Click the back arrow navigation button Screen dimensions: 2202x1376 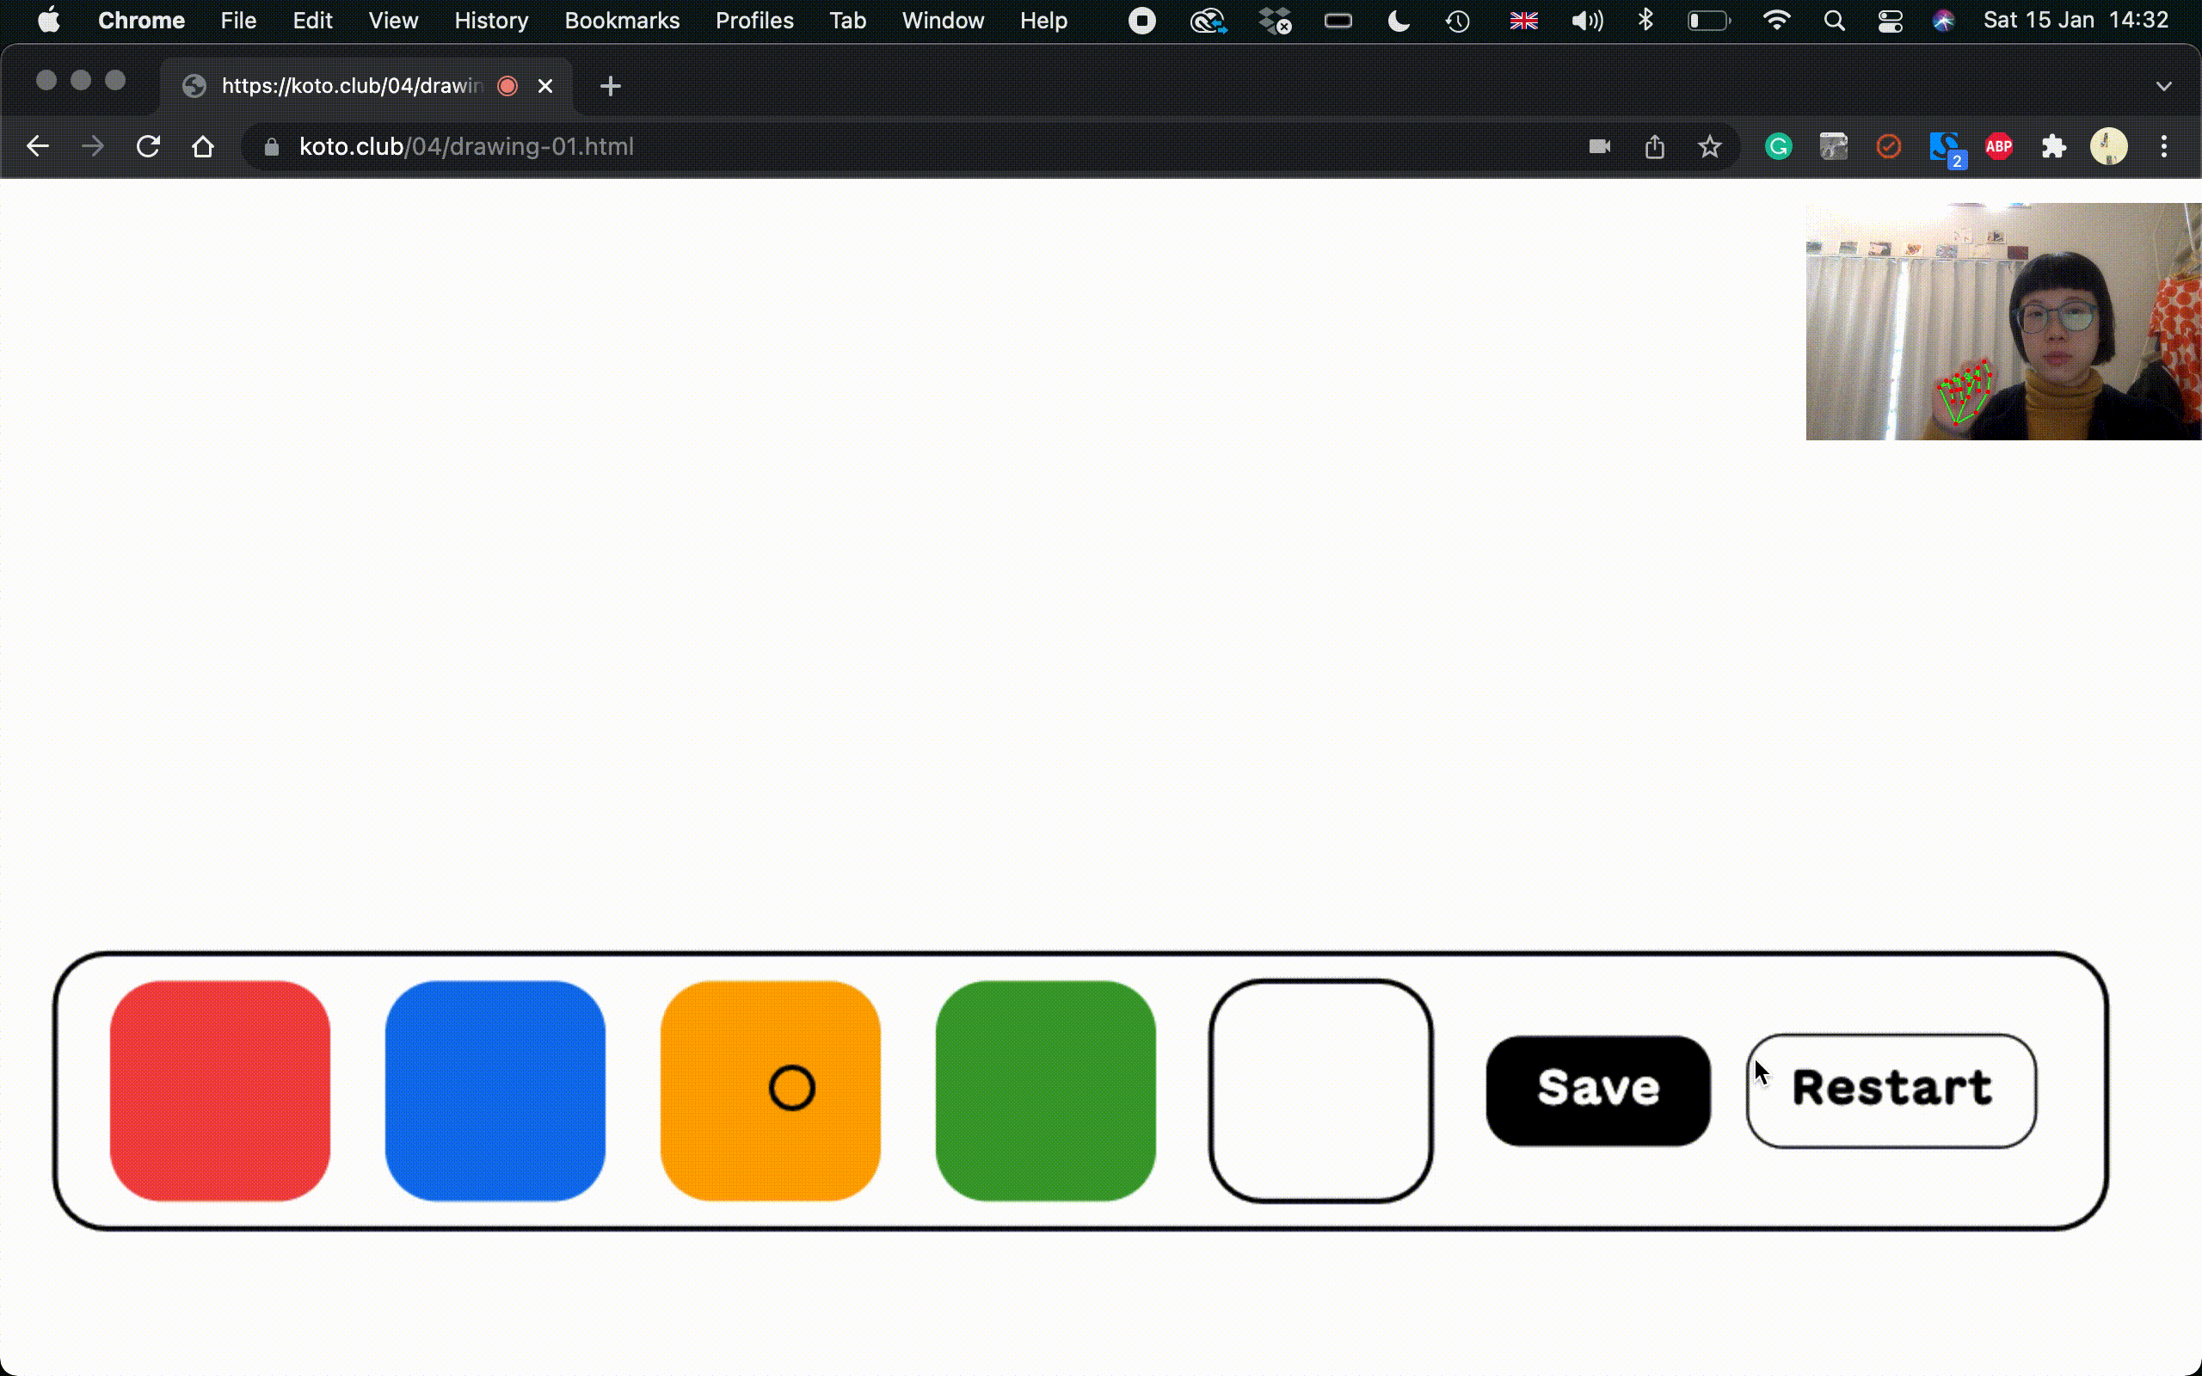click(x=37, y=146)
